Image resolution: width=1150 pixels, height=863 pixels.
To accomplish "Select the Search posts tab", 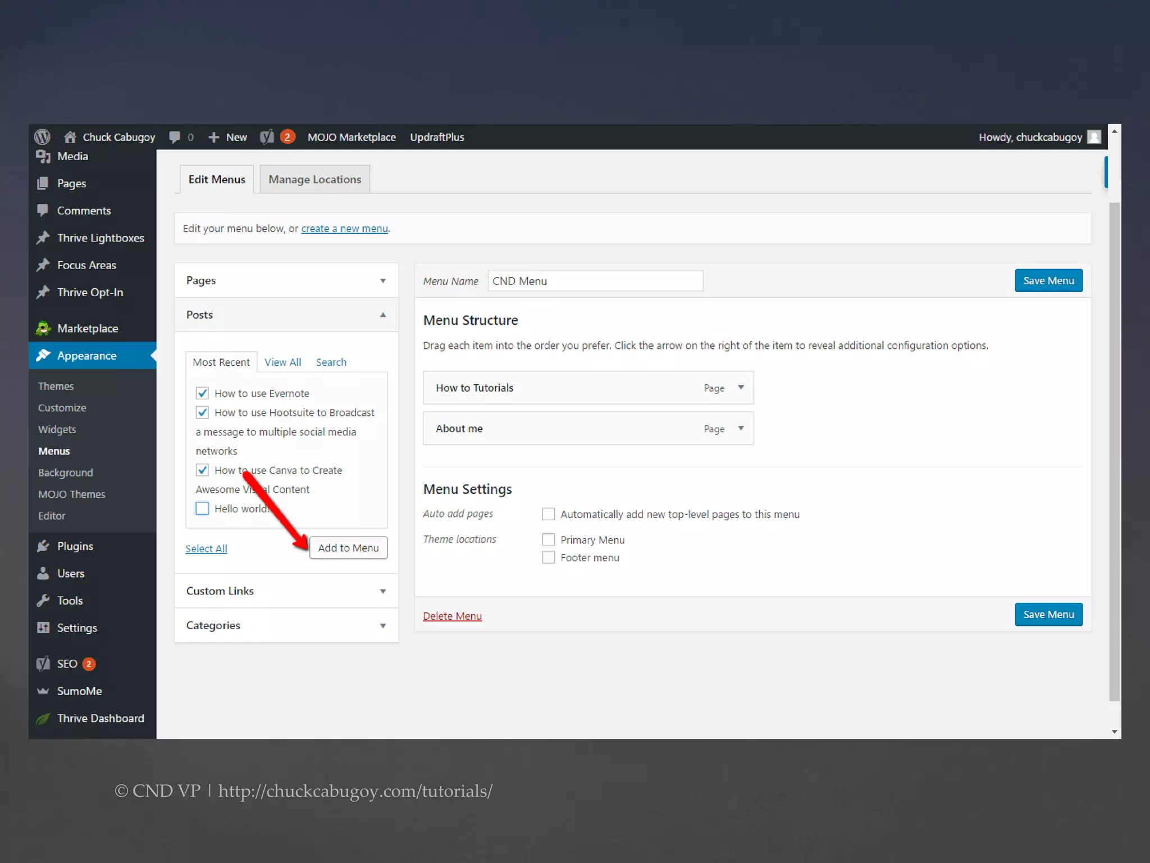I will click(331, 362).
